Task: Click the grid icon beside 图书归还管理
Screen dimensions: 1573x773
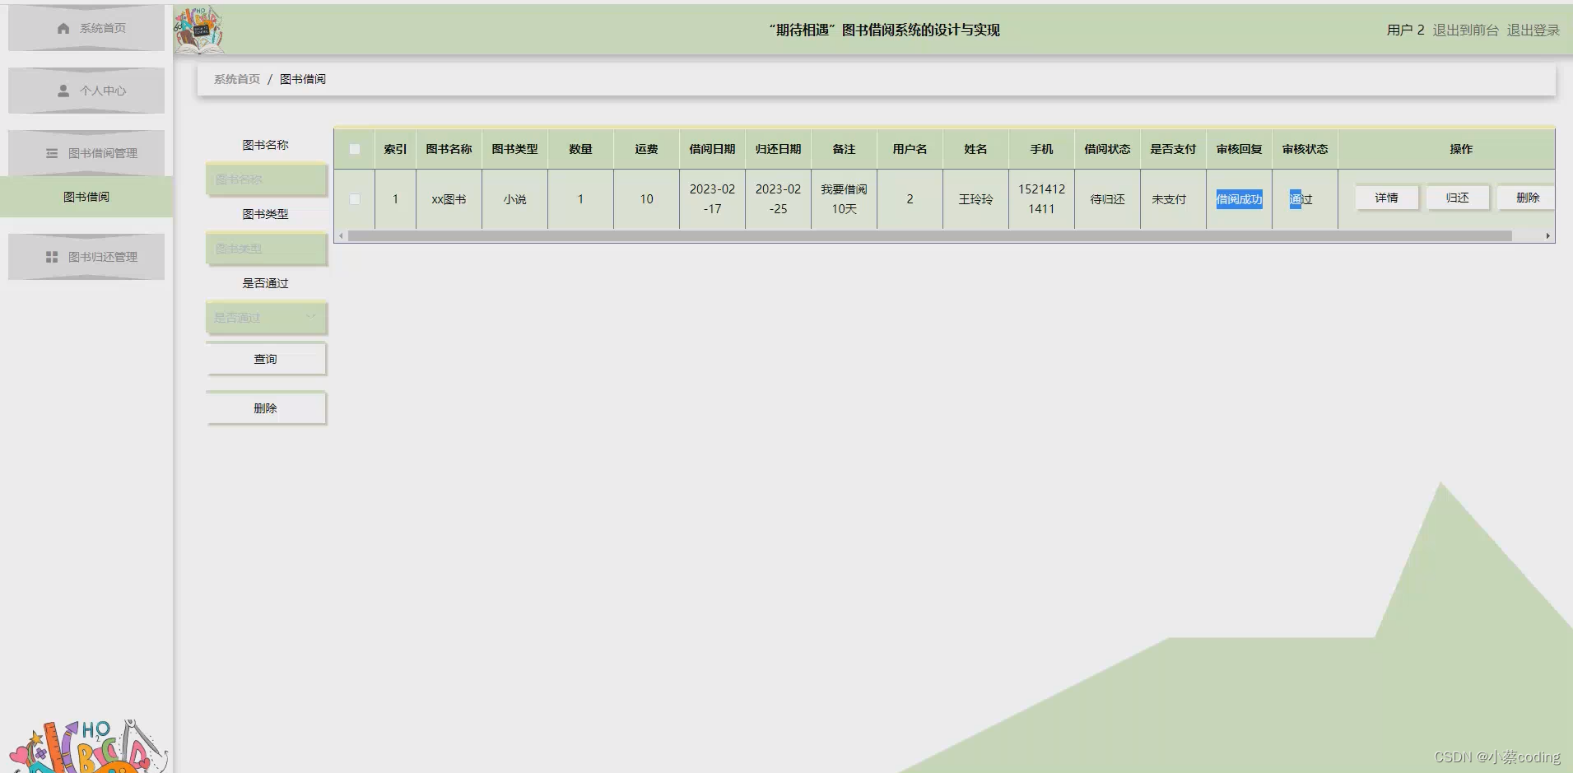Action: [x=52, y=257]
